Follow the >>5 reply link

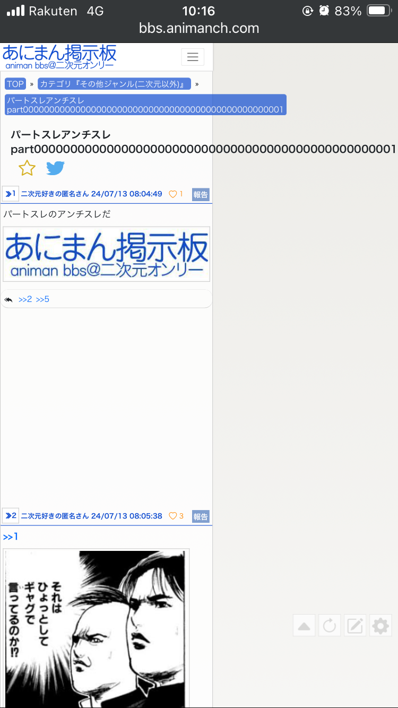point(42,299)
